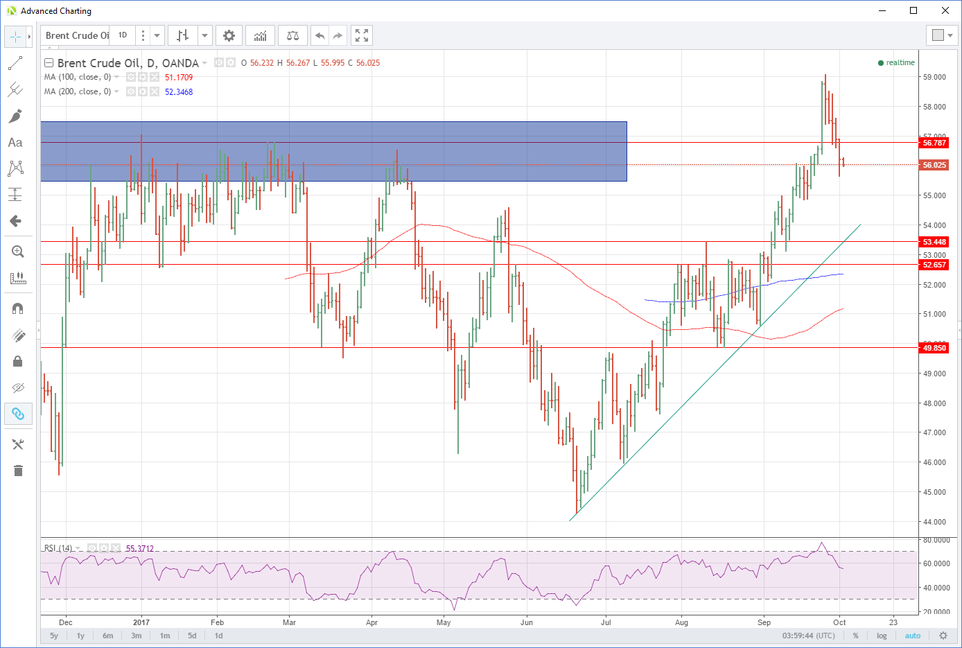Select the long position measurement tool

click(x=15, y=195)
